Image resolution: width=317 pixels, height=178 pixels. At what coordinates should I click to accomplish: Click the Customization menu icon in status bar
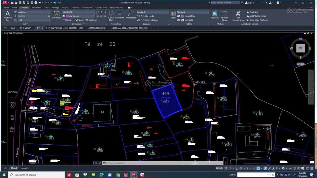point(312,168)
